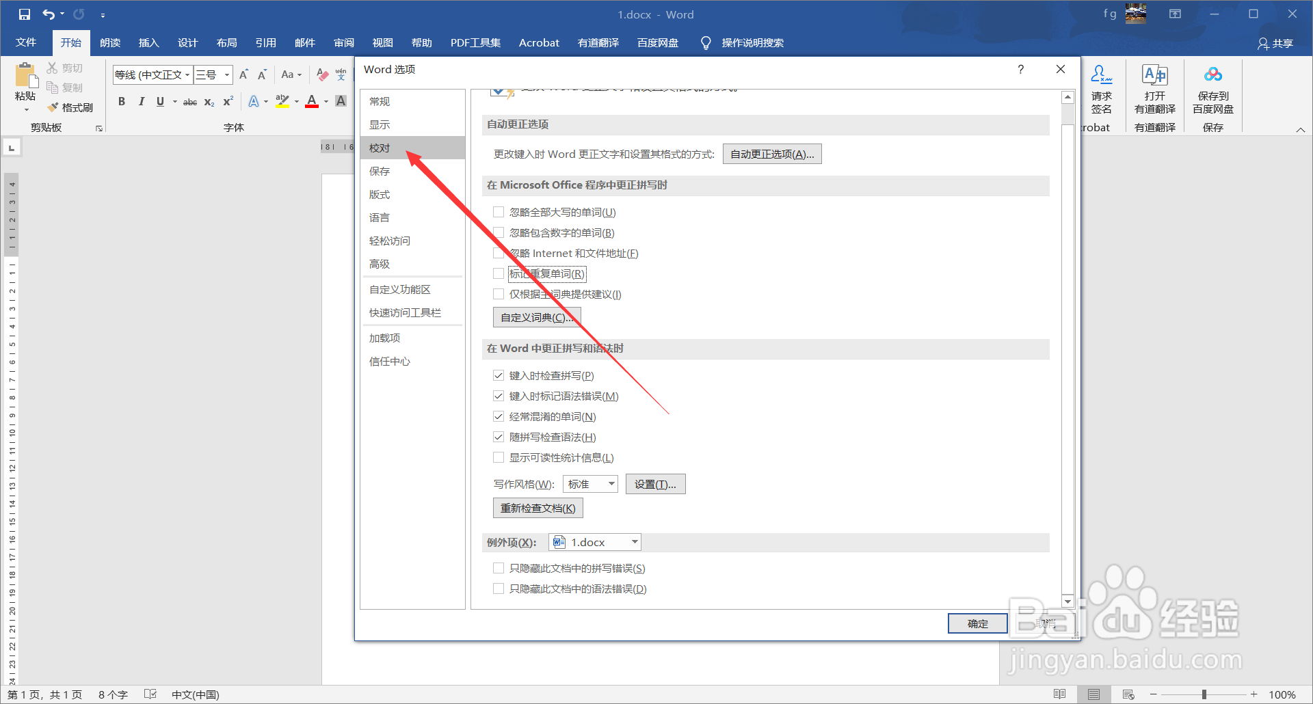Click the Save icon in the title bar

pyautogui.click(x=24, y=14)
